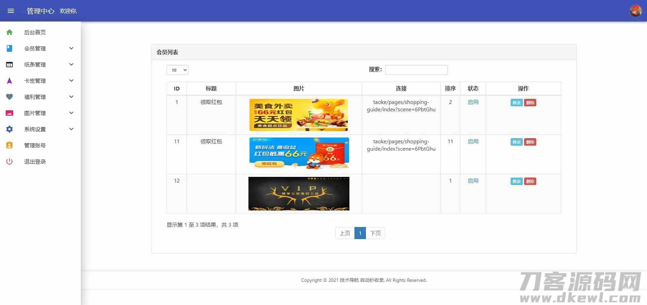Click the power icon next to 退出登录
This screenshot has width=647, height=305.
point(9,161)
